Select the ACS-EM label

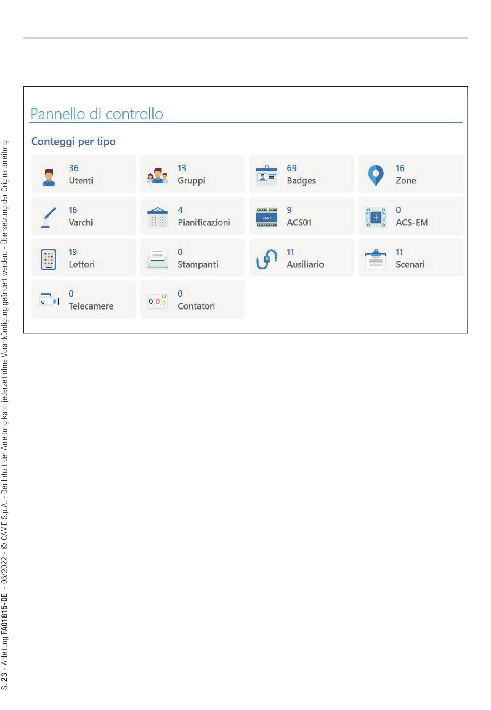coord(412,223)
